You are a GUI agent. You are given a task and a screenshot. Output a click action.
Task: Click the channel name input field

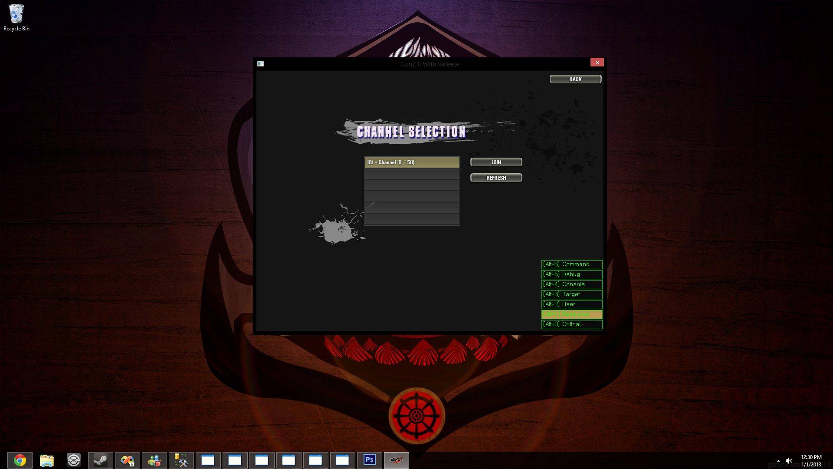[x=412, y=162]
